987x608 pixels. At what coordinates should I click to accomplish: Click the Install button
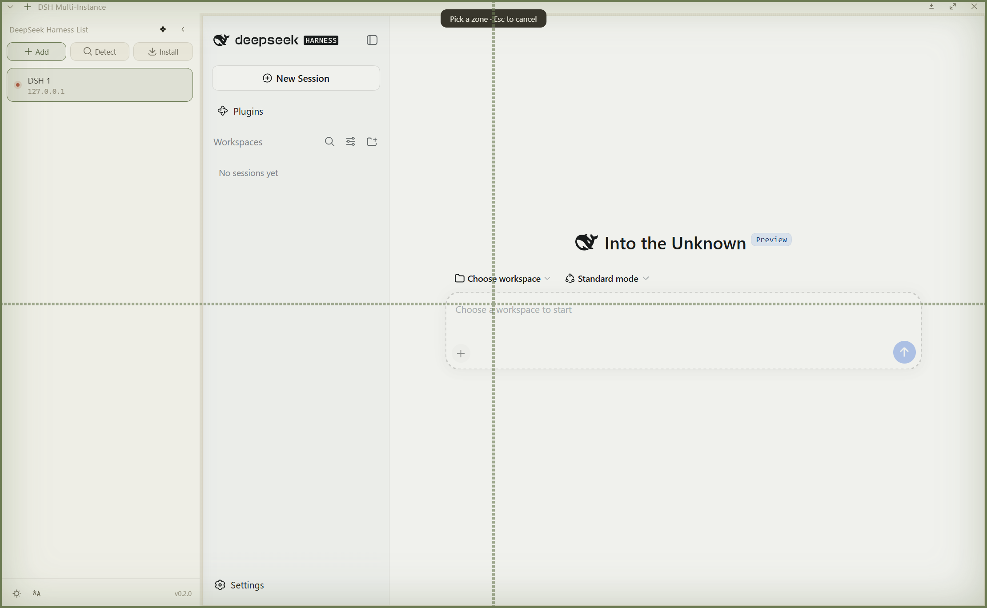(163, 52)
